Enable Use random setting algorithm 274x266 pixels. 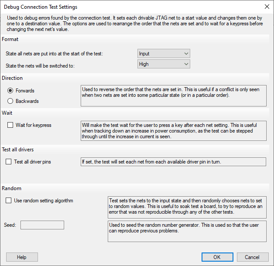(8, 201)
